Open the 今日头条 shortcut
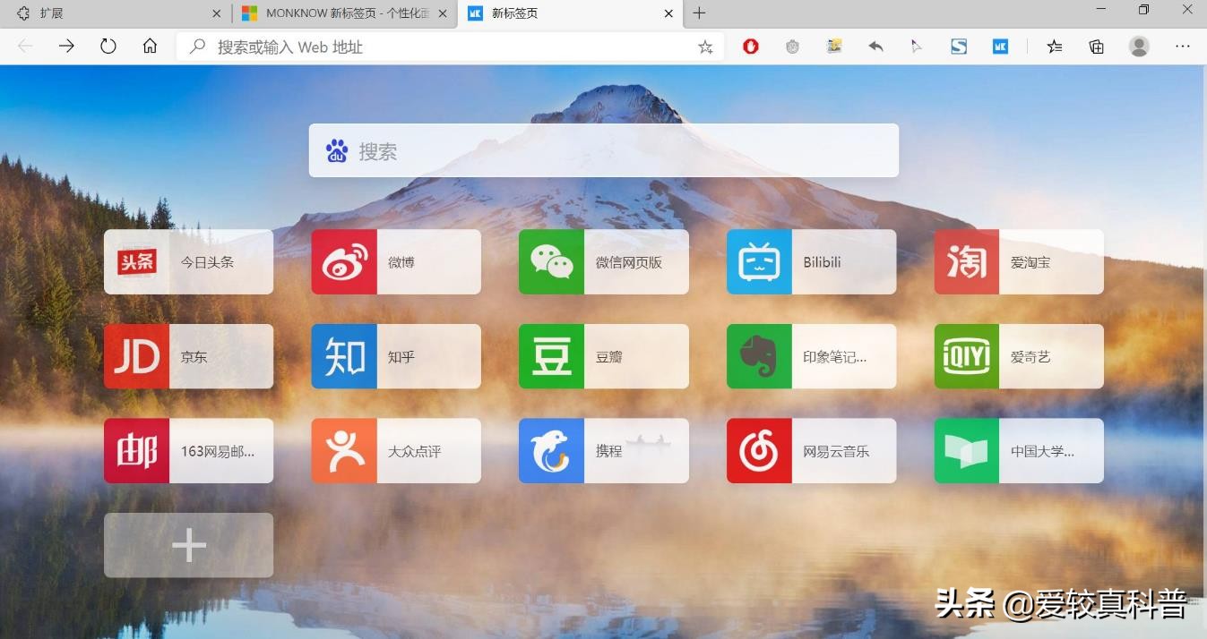Image resolution: width=1207 pixels, height=639 pixels. pos(188,261)
